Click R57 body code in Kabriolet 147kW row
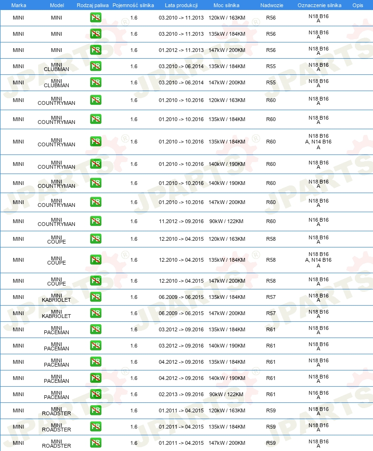The height and width of the screenshot is (451, 373). coord(271,313)
